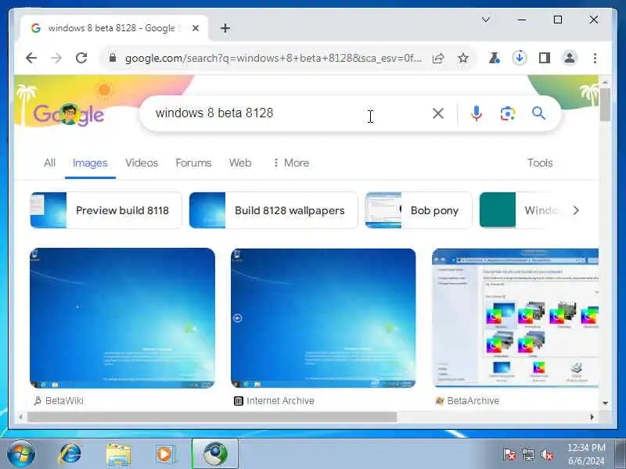Open the BetaWiki desktop image result
Screen dimensions: 626x469
pos(122,318)
